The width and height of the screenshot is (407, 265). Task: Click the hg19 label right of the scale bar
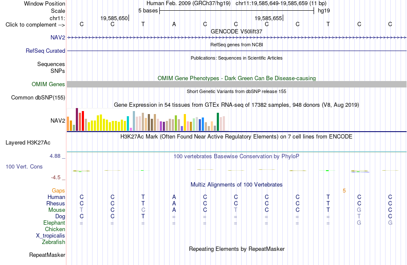coord(324,11)
